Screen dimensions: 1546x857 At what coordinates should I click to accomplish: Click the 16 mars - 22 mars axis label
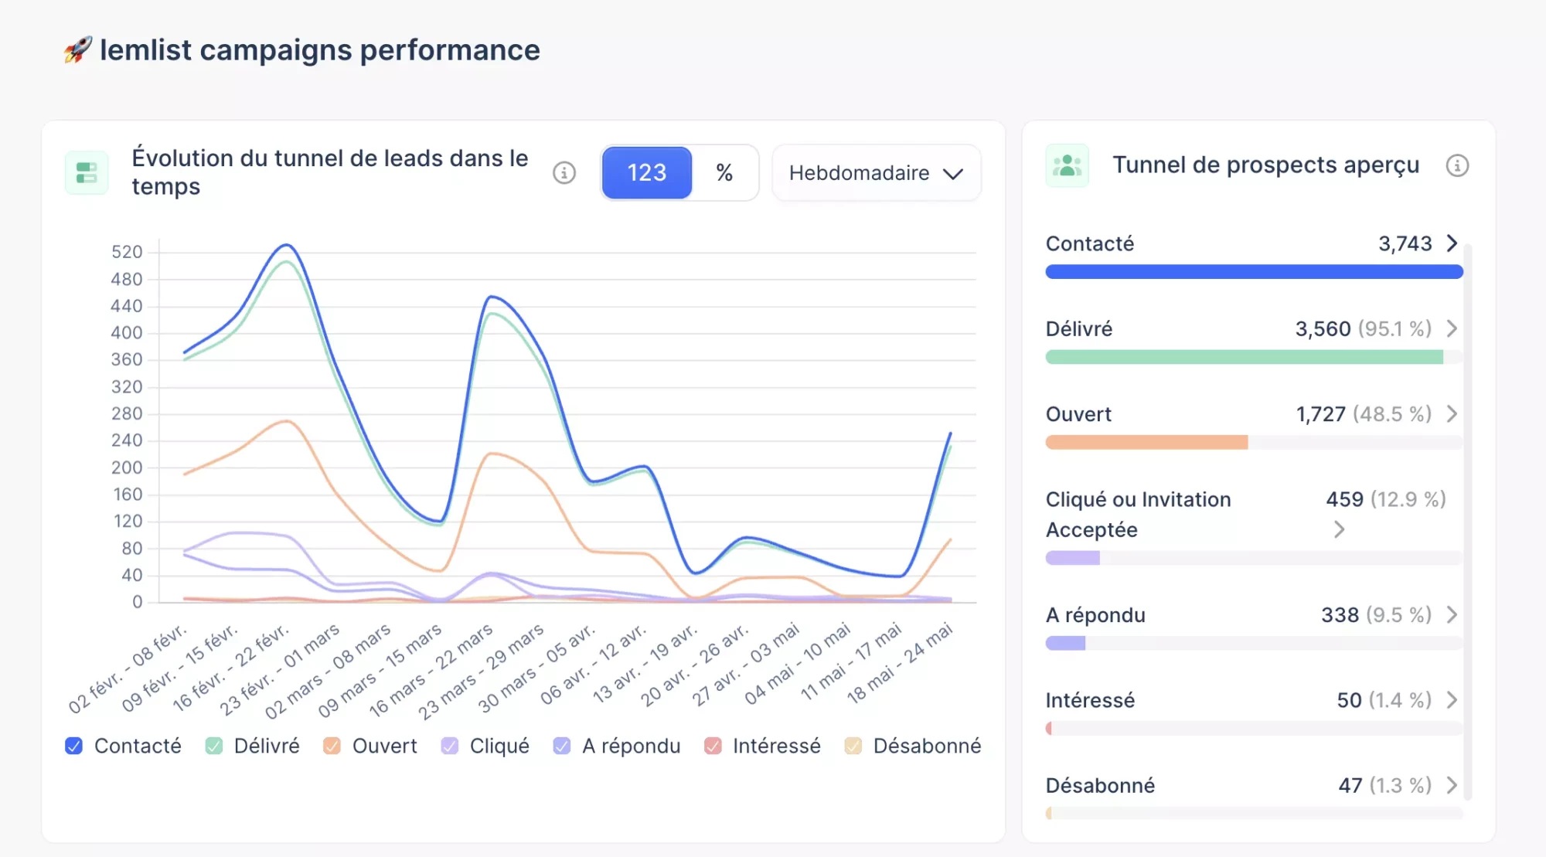(431, 669)
